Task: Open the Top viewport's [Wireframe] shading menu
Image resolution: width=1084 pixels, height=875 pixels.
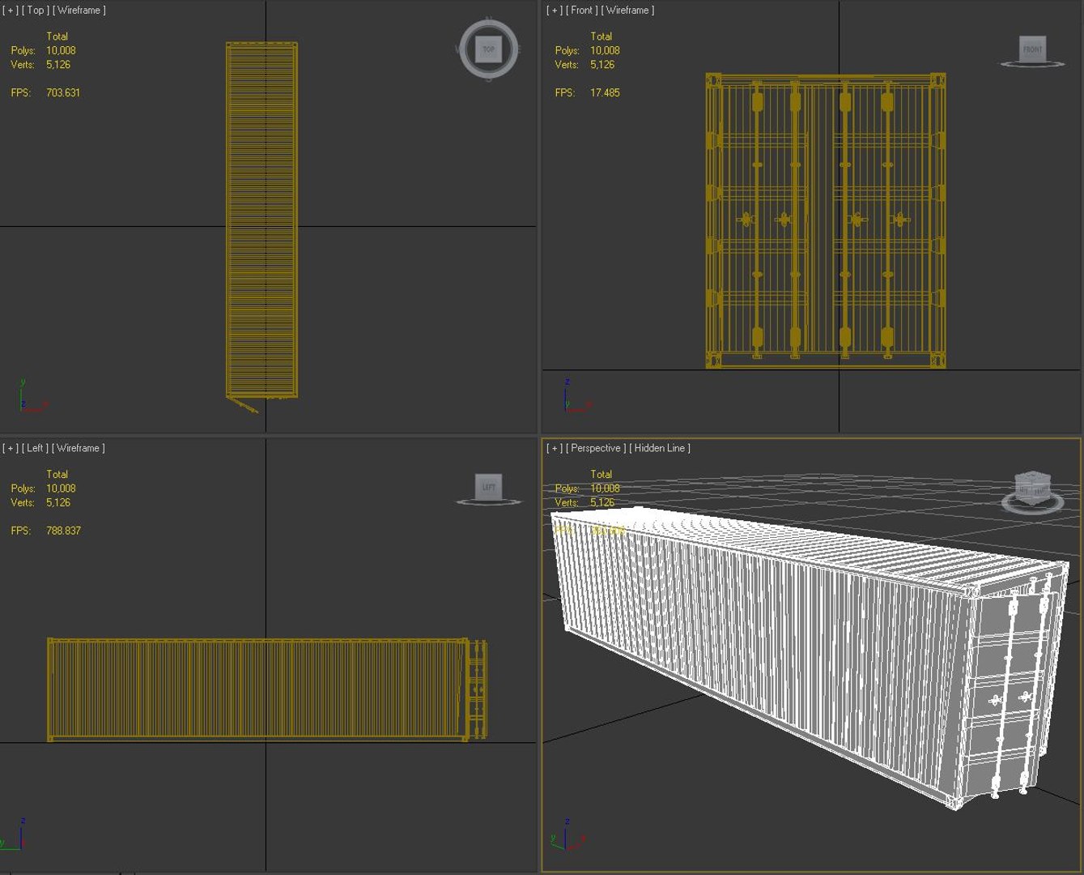Action: (x=79, y=11)
